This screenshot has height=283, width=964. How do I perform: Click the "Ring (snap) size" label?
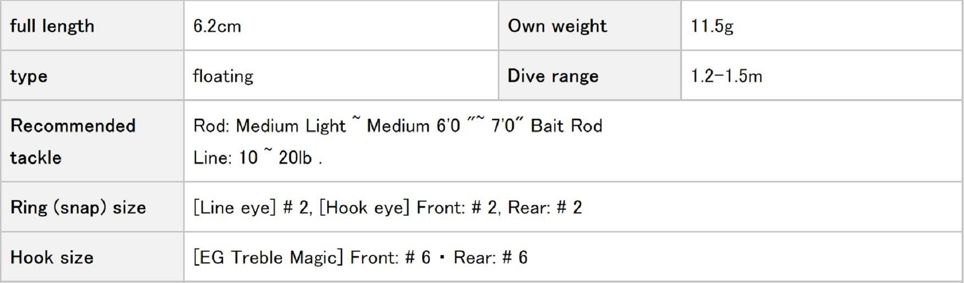coord(78,207)
